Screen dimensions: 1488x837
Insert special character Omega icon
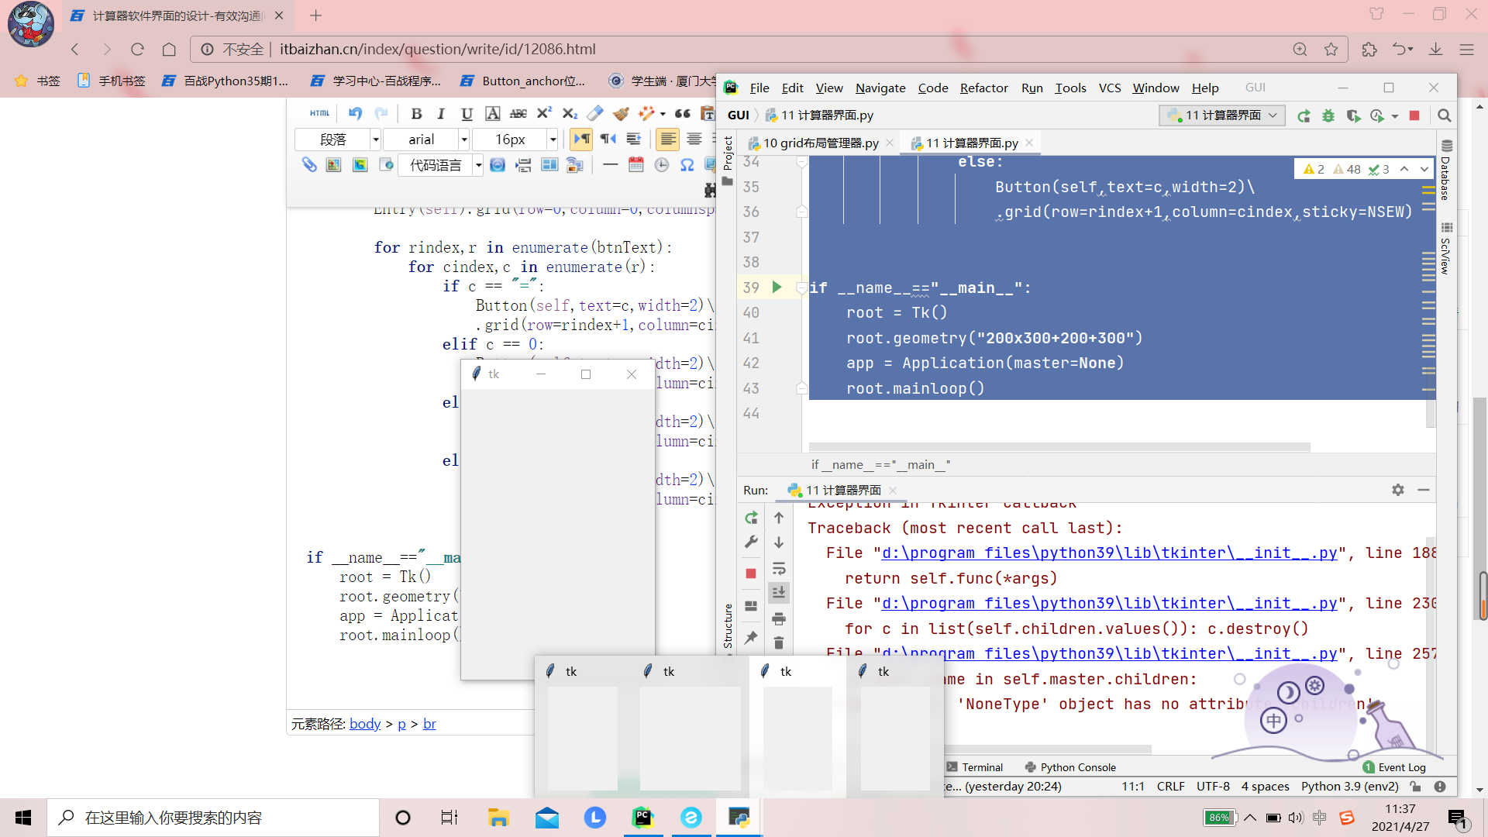click(687, 165)
